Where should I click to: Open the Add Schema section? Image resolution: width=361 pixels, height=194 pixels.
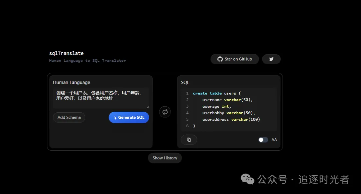point(69,117)
